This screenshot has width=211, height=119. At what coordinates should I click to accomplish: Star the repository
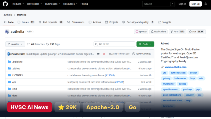[x=197, y=32]
